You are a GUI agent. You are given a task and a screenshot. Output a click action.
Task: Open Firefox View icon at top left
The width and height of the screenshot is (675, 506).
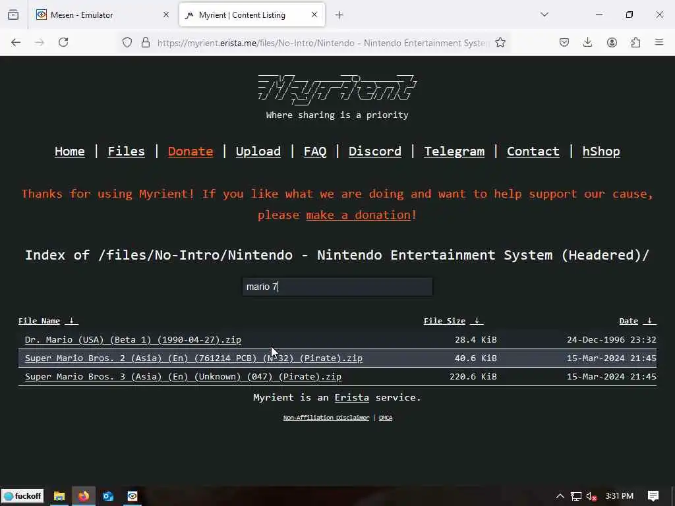tap(13, 14)
